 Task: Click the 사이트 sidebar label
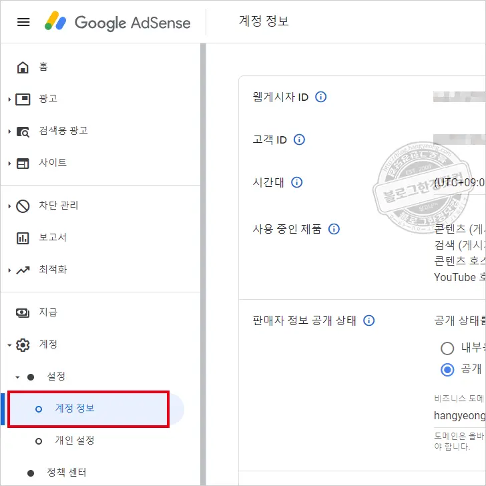pos(53,162)
